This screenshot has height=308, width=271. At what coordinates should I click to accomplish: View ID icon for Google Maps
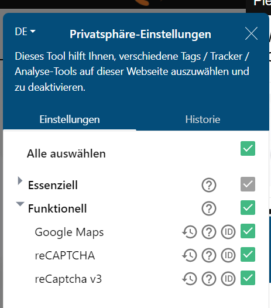pos(228,232)
